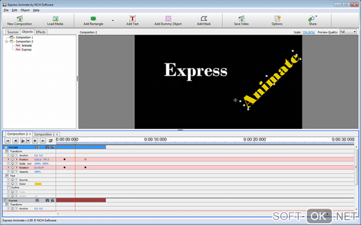Toggle the Opacity keyframe stopwatch
Viewport: 361px width, 225px height.
(12, 172)
